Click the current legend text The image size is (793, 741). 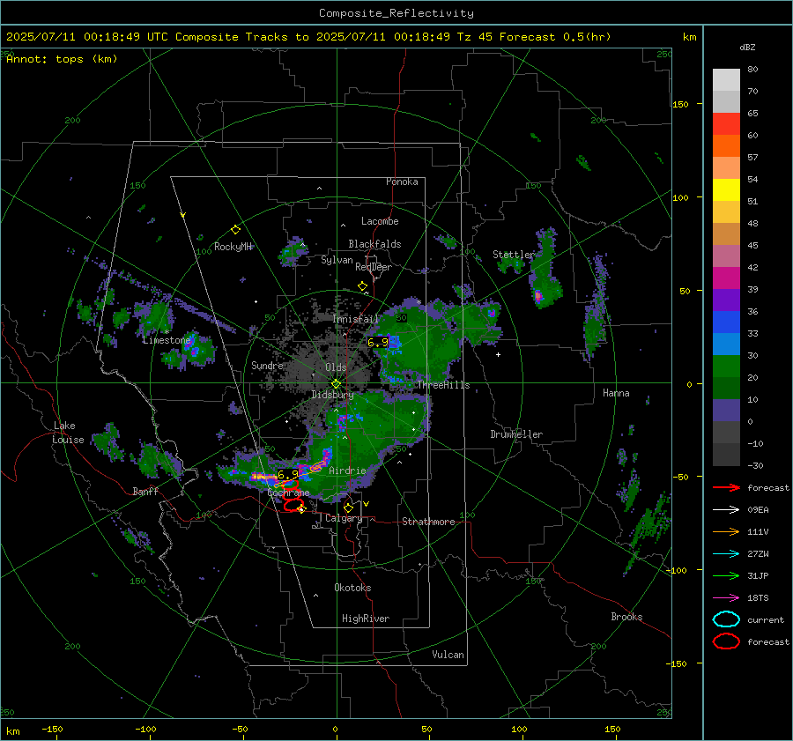tap(766, 619)
